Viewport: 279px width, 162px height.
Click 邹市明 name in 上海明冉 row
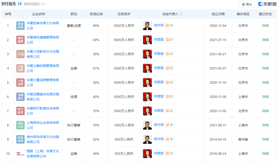[x=159, y=125]
